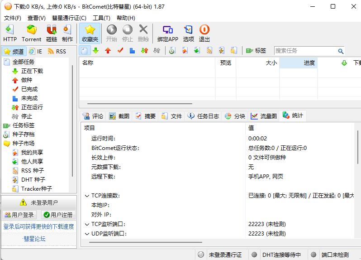
Task: Open the 彗星通行证(C) menu
Action: click(x=69, y=18)
